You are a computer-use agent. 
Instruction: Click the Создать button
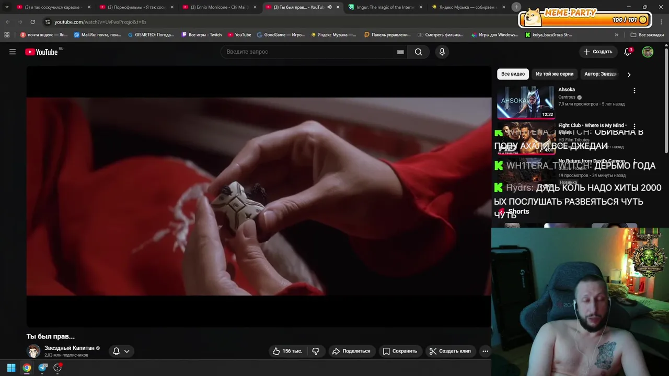(x=598, y=52)
